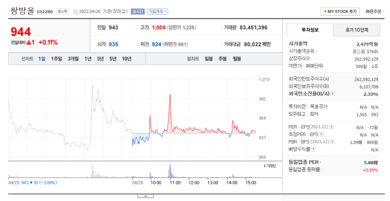The height and width of the screenshot is (201, 390).
Task: Click the 04/25 943 ▼30 (-3.08%) label
Action: click(33, 183)
